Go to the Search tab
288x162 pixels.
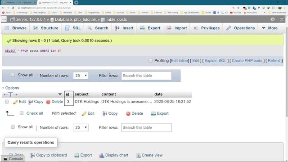[98, 28]
